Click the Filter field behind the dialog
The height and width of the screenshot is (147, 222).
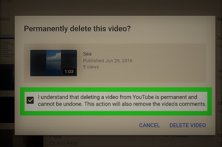[x=6, y=1]
